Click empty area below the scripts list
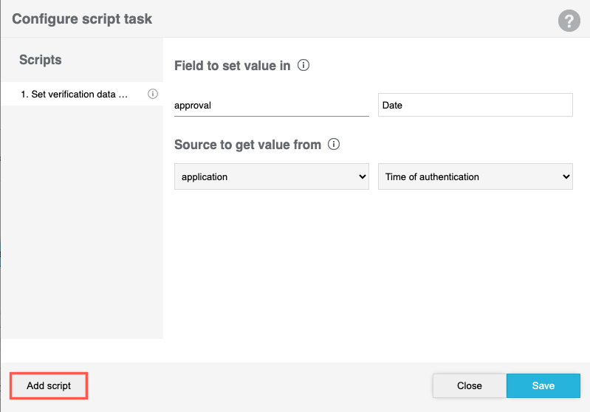The image size is (590, 412). (x=81, y=222)
